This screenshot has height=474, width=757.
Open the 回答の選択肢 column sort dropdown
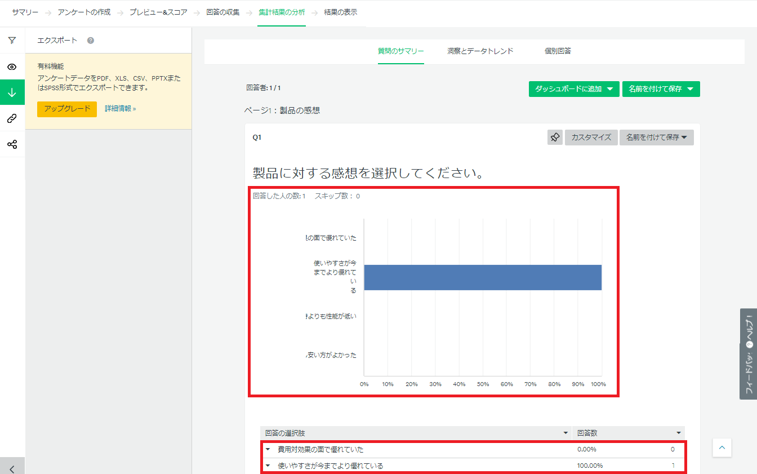coord(565,433)
